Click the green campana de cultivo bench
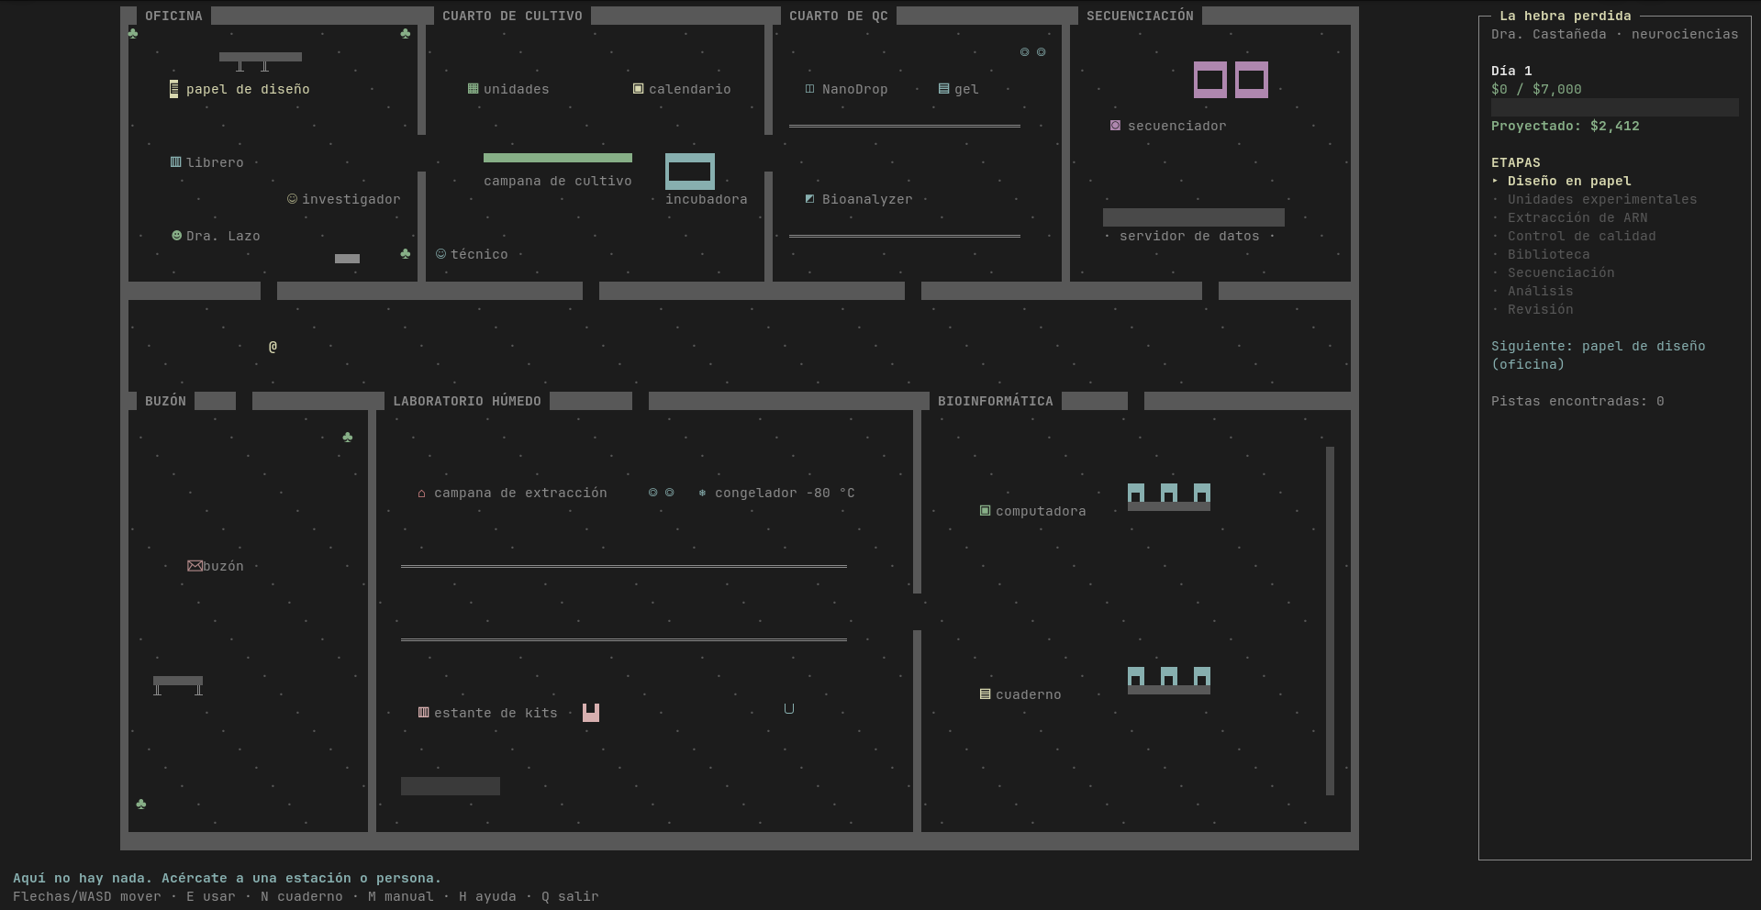 tap(558, 158)
